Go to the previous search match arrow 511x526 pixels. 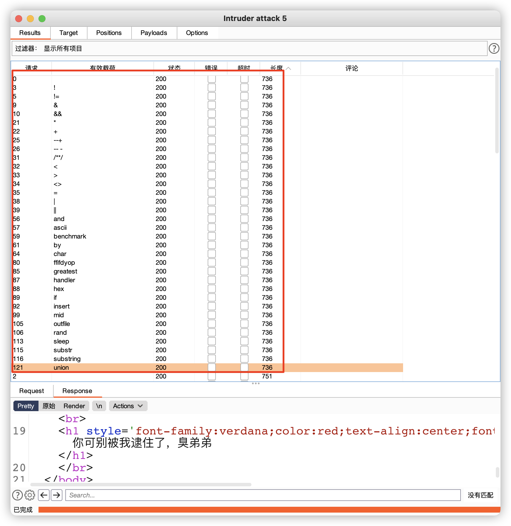(x=44, y=495)
